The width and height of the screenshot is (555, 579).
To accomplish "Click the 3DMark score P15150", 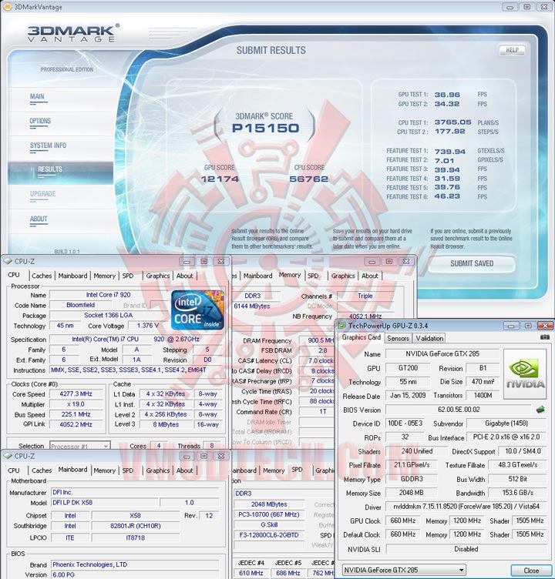I will [265, 128].
